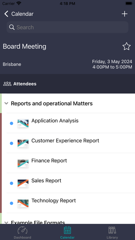Tap the Attendees label
The height and width of the screenshot is (240, 135).
point(25,84)
